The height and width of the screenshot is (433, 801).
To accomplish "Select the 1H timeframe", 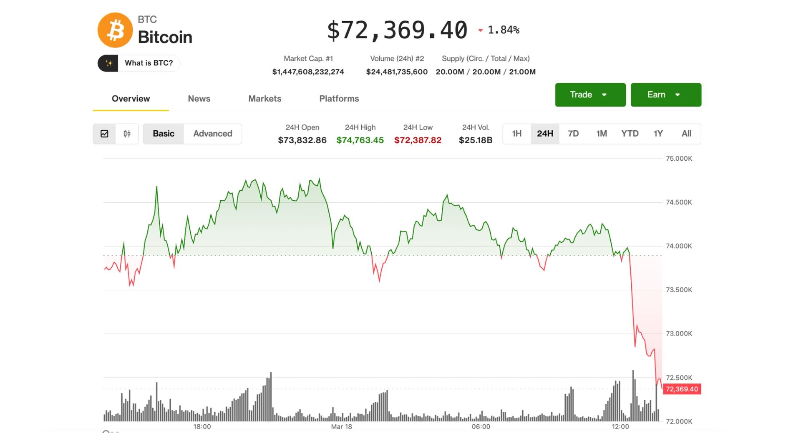I will tap(517, 134).
